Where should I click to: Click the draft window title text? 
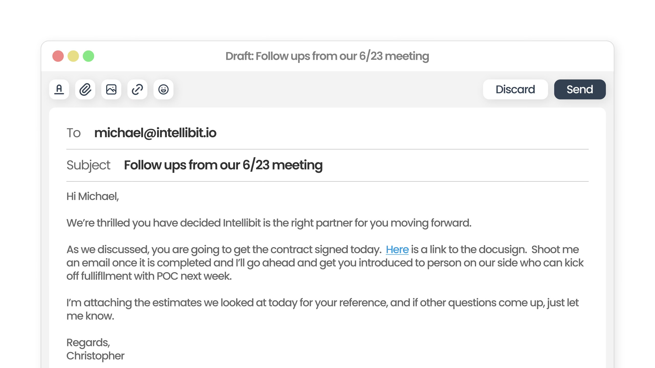click(327, 56)
